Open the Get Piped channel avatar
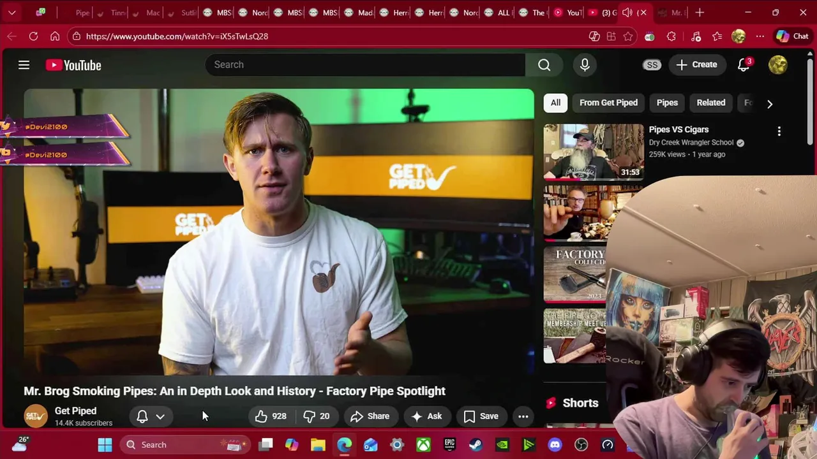Image resolution: width=817 pixels, height=459 pixels. 36,416
